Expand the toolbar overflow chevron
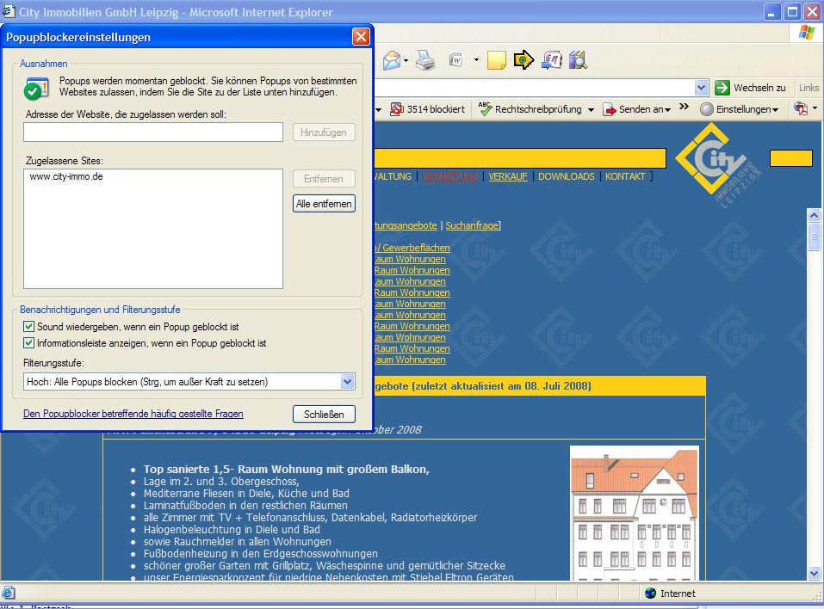The height and width of the screenshot is (609, 824). pos(684,107)
